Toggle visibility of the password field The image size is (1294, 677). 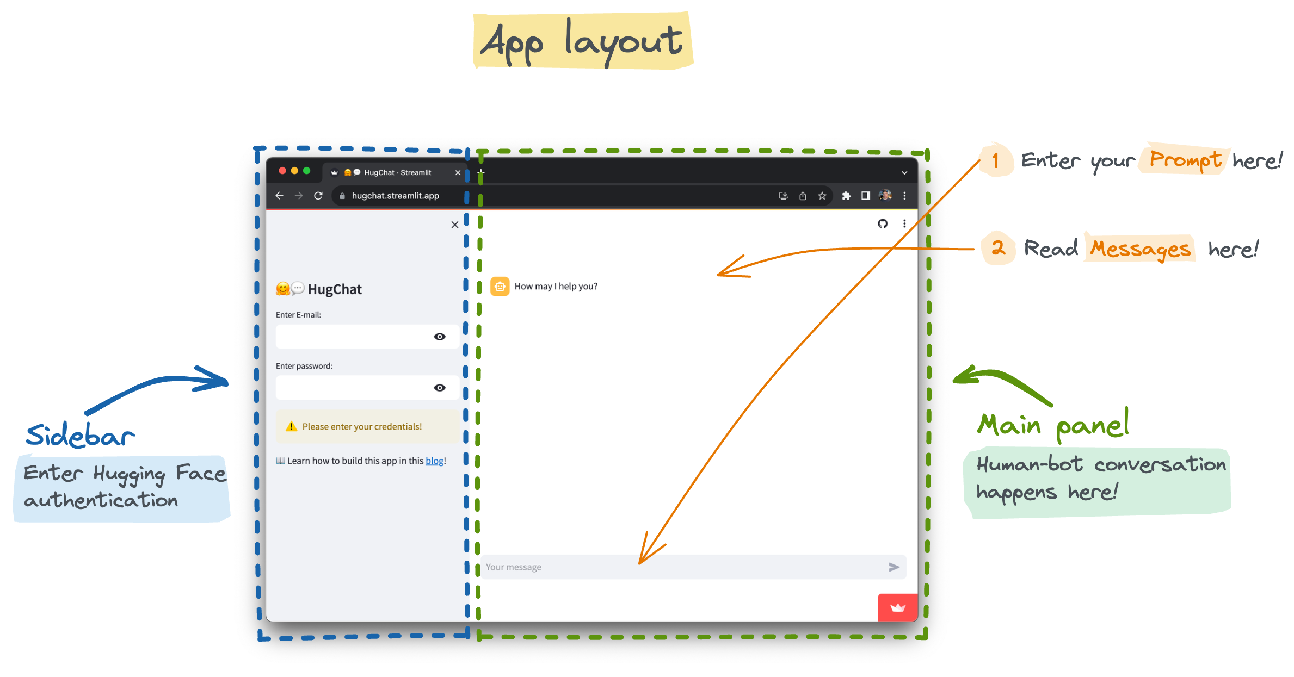pos(440,388)
